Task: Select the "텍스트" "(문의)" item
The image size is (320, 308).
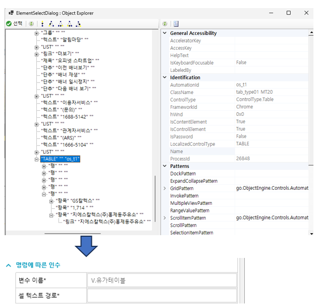Action: (x=62, y=110)
